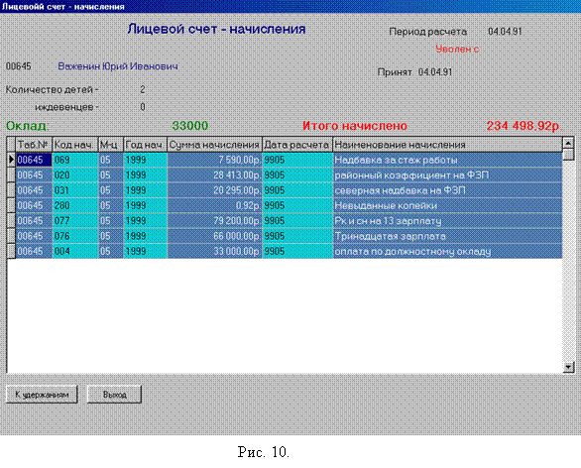The width and height of the screenshot is (581, 468).
Task: Select the "Тринадцатая зарплата" cell
Action: click(x=447, y=236)
